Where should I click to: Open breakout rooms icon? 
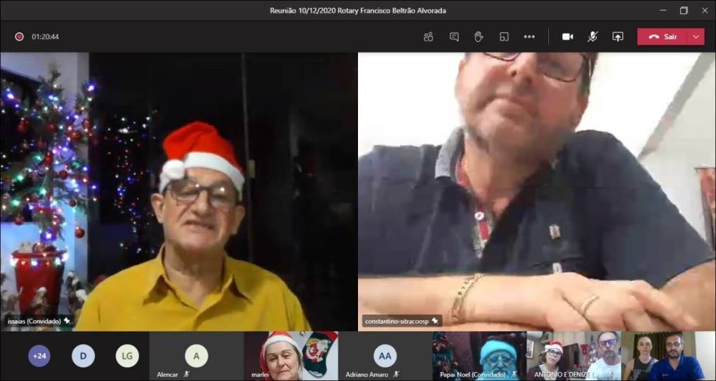tap(504, 37)
